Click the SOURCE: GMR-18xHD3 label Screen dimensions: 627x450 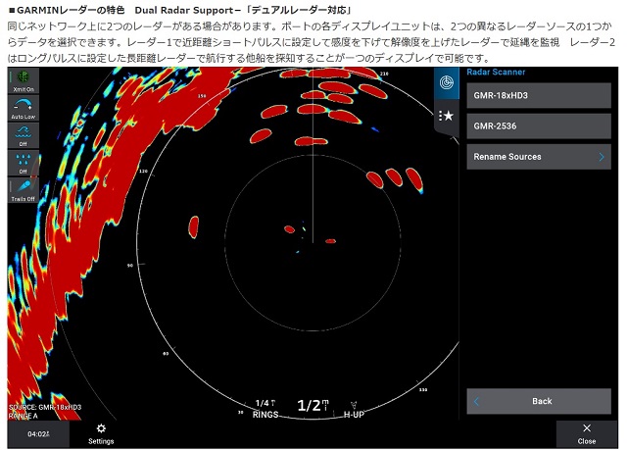pyautogui.click(x=45, y=407)
